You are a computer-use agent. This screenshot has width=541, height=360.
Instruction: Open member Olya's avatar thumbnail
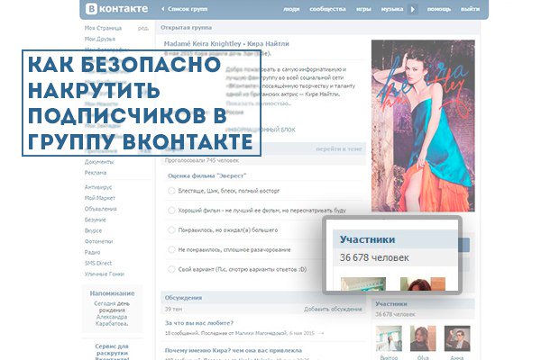pyautogui.click(x=423, y=338)
